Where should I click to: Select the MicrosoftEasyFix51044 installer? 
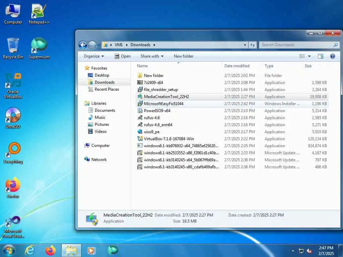(232, 104)
